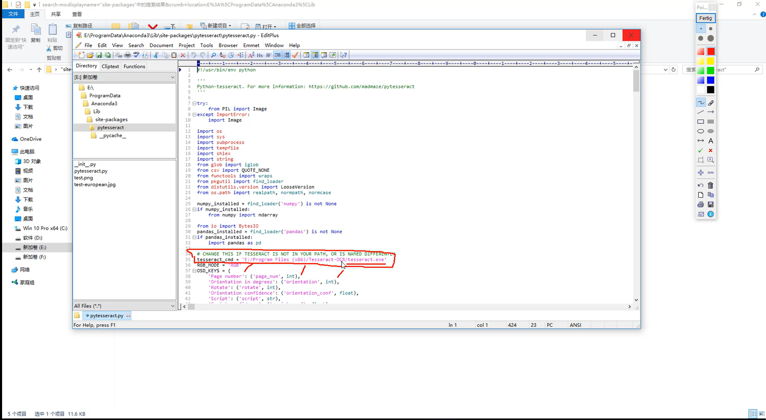
Task: Click the red X Delete toolbar icon
Action: 183,55
